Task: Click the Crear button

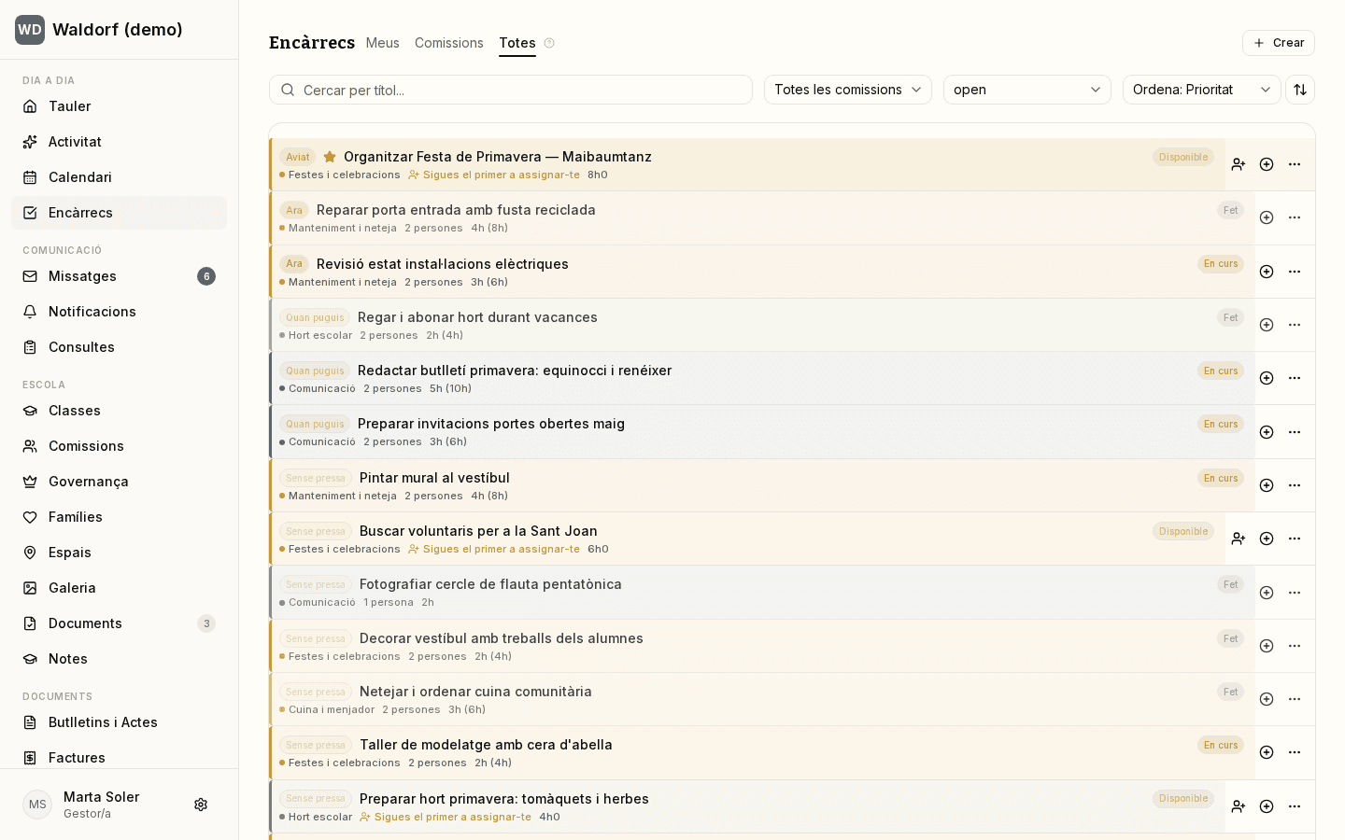Action: click(x=1279, y=43)
